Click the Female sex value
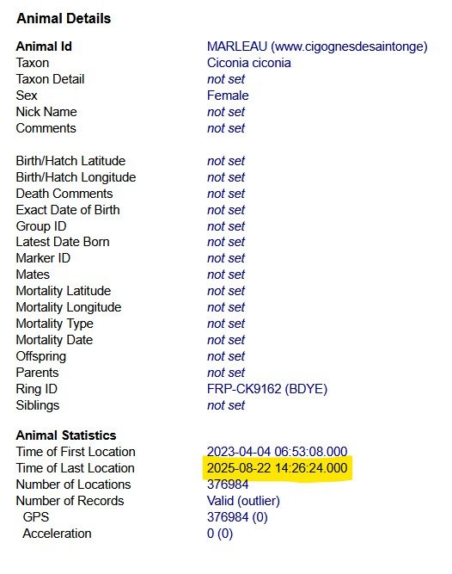Screen dimensions: 452x574 click(228, 96)
